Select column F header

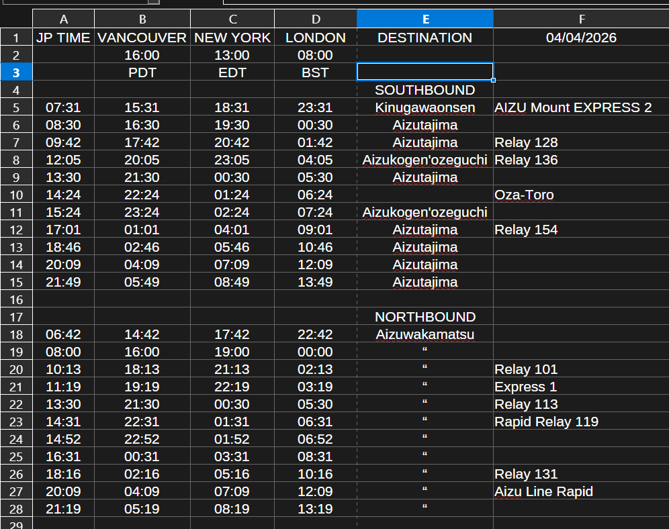[x=582, y=19]
